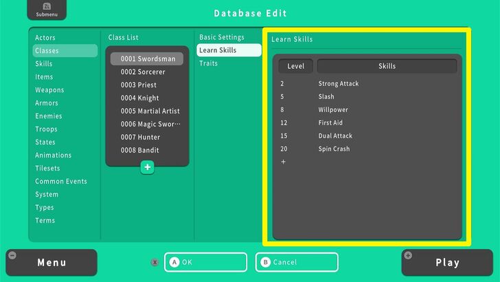Click level 8 of Willpower
500x282 pixels.
click(282, 110)
